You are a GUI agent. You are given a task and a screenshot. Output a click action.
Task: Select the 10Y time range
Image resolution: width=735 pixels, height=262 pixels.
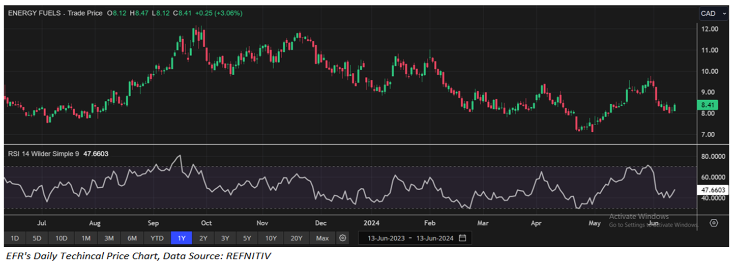click(271, 238)
